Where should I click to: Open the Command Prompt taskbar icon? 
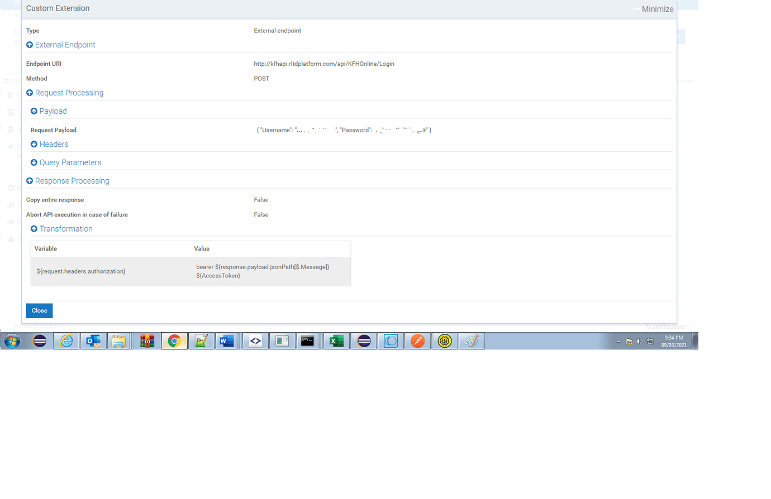[x=308, y=341]
